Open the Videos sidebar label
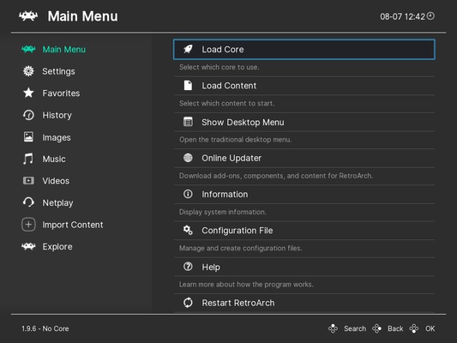The image size is (457, 343). tap(56, 181)
